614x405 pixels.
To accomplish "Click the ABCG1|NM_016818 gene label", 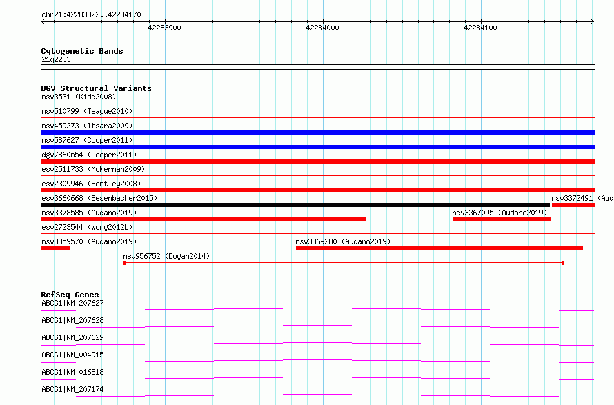I will tap(73, 372).
